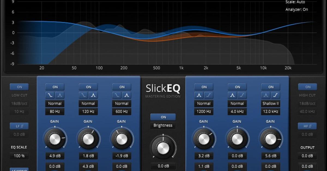The width and height of the screenshot is (327, 171).
Task: Open the 600 Hz frequency selector
Action: click(x=122, y=111)
